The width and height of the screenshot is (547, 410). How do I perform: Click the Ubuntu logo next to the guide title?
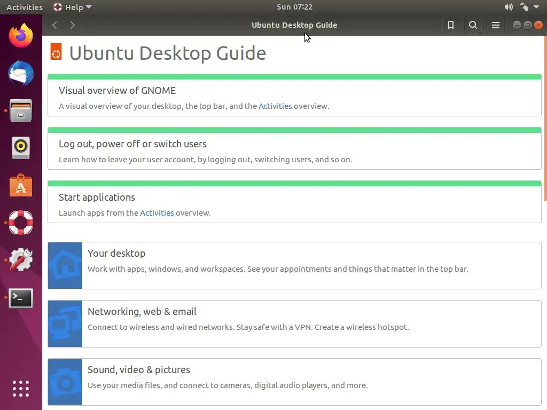56,51
